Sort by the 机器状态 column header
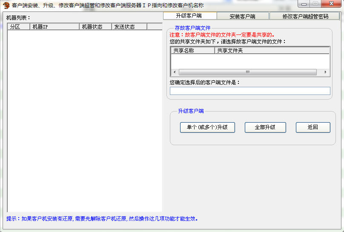The height and width of the screenshot is (232, 344). click(96, 26)
